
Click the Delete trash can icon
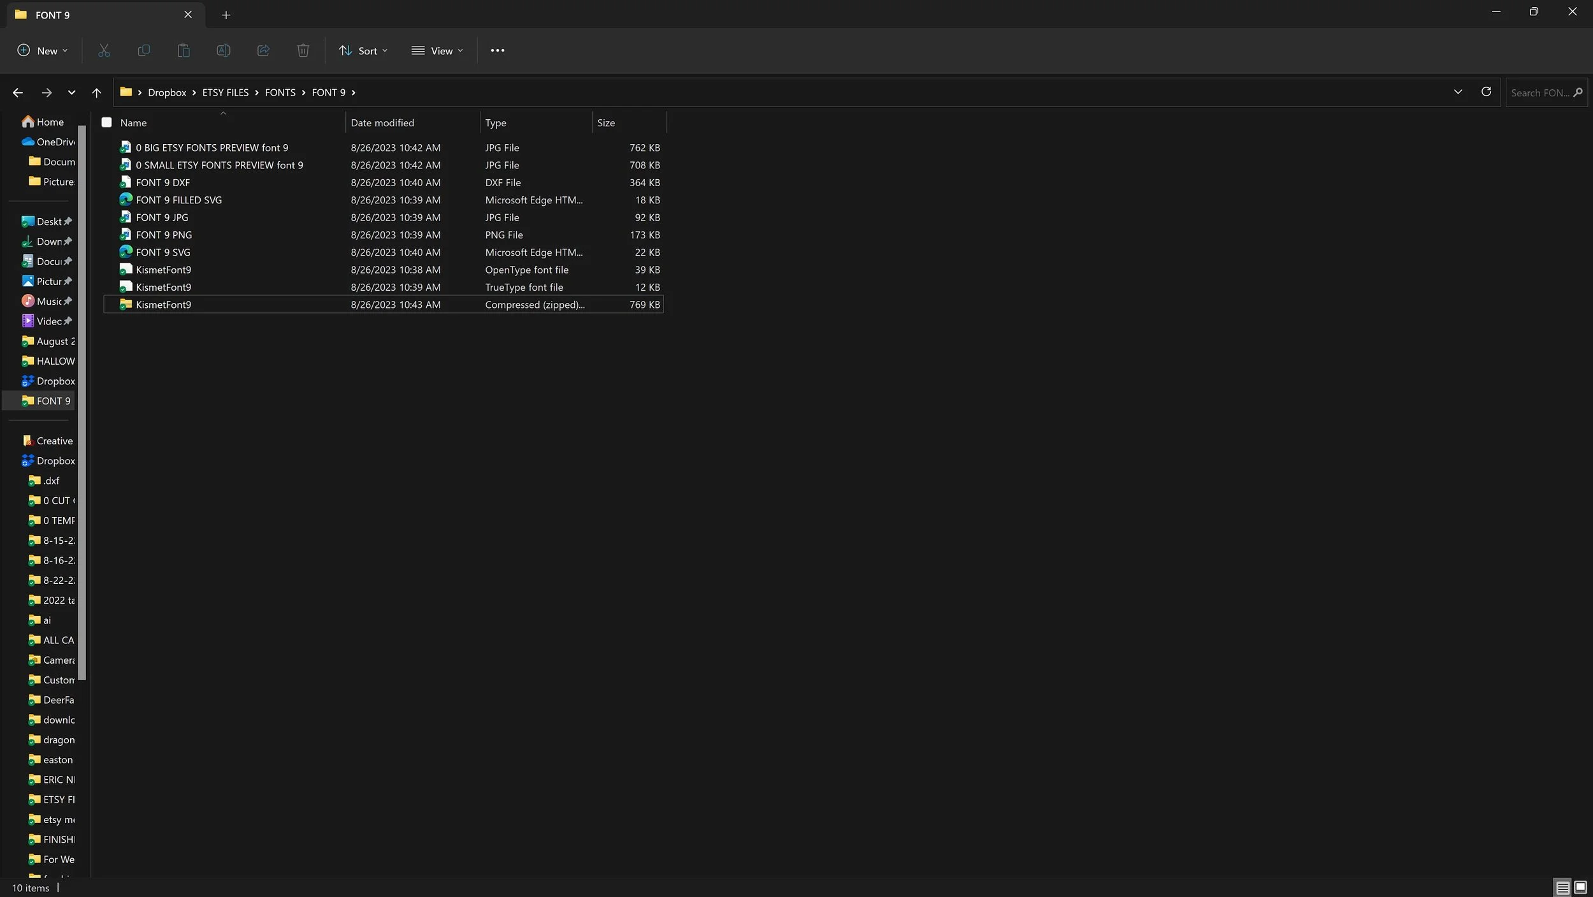303,50
